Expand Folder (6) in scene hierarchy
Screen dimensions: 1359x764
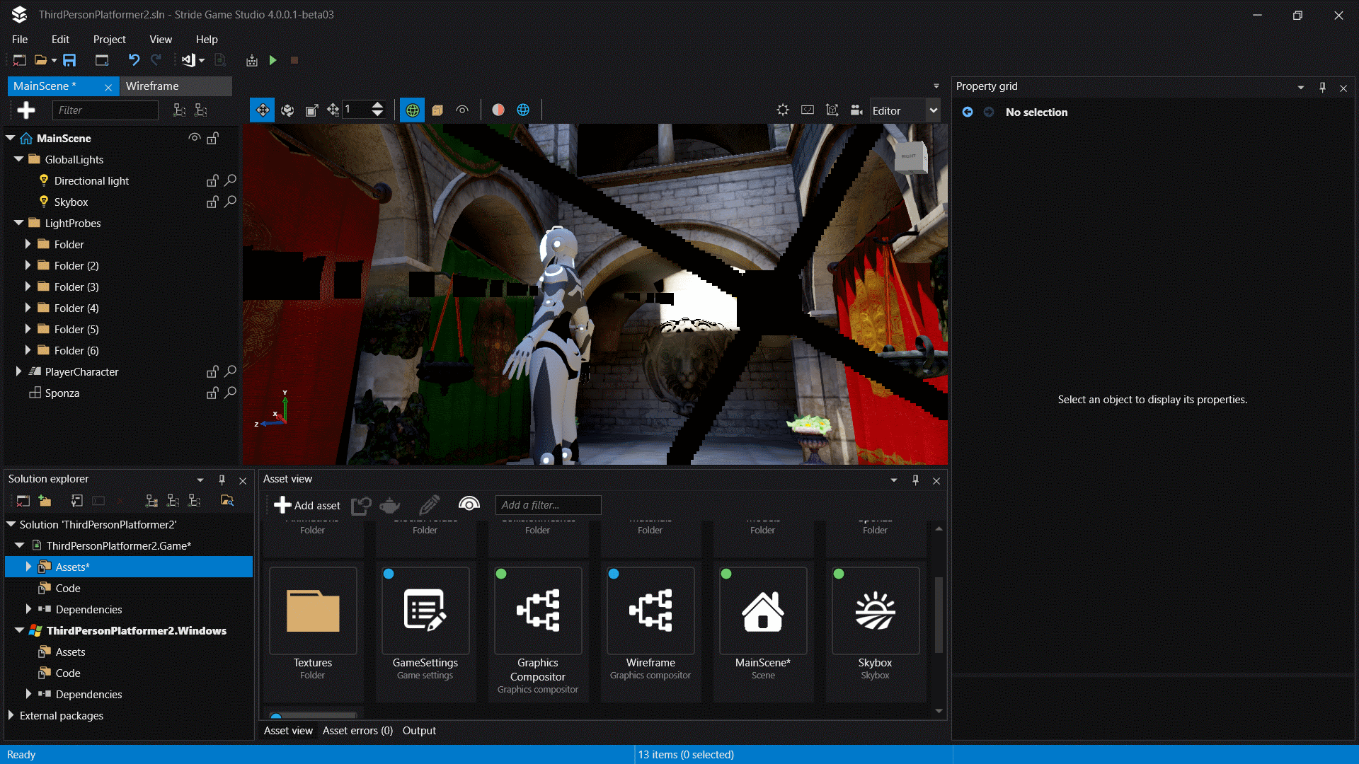28,350
